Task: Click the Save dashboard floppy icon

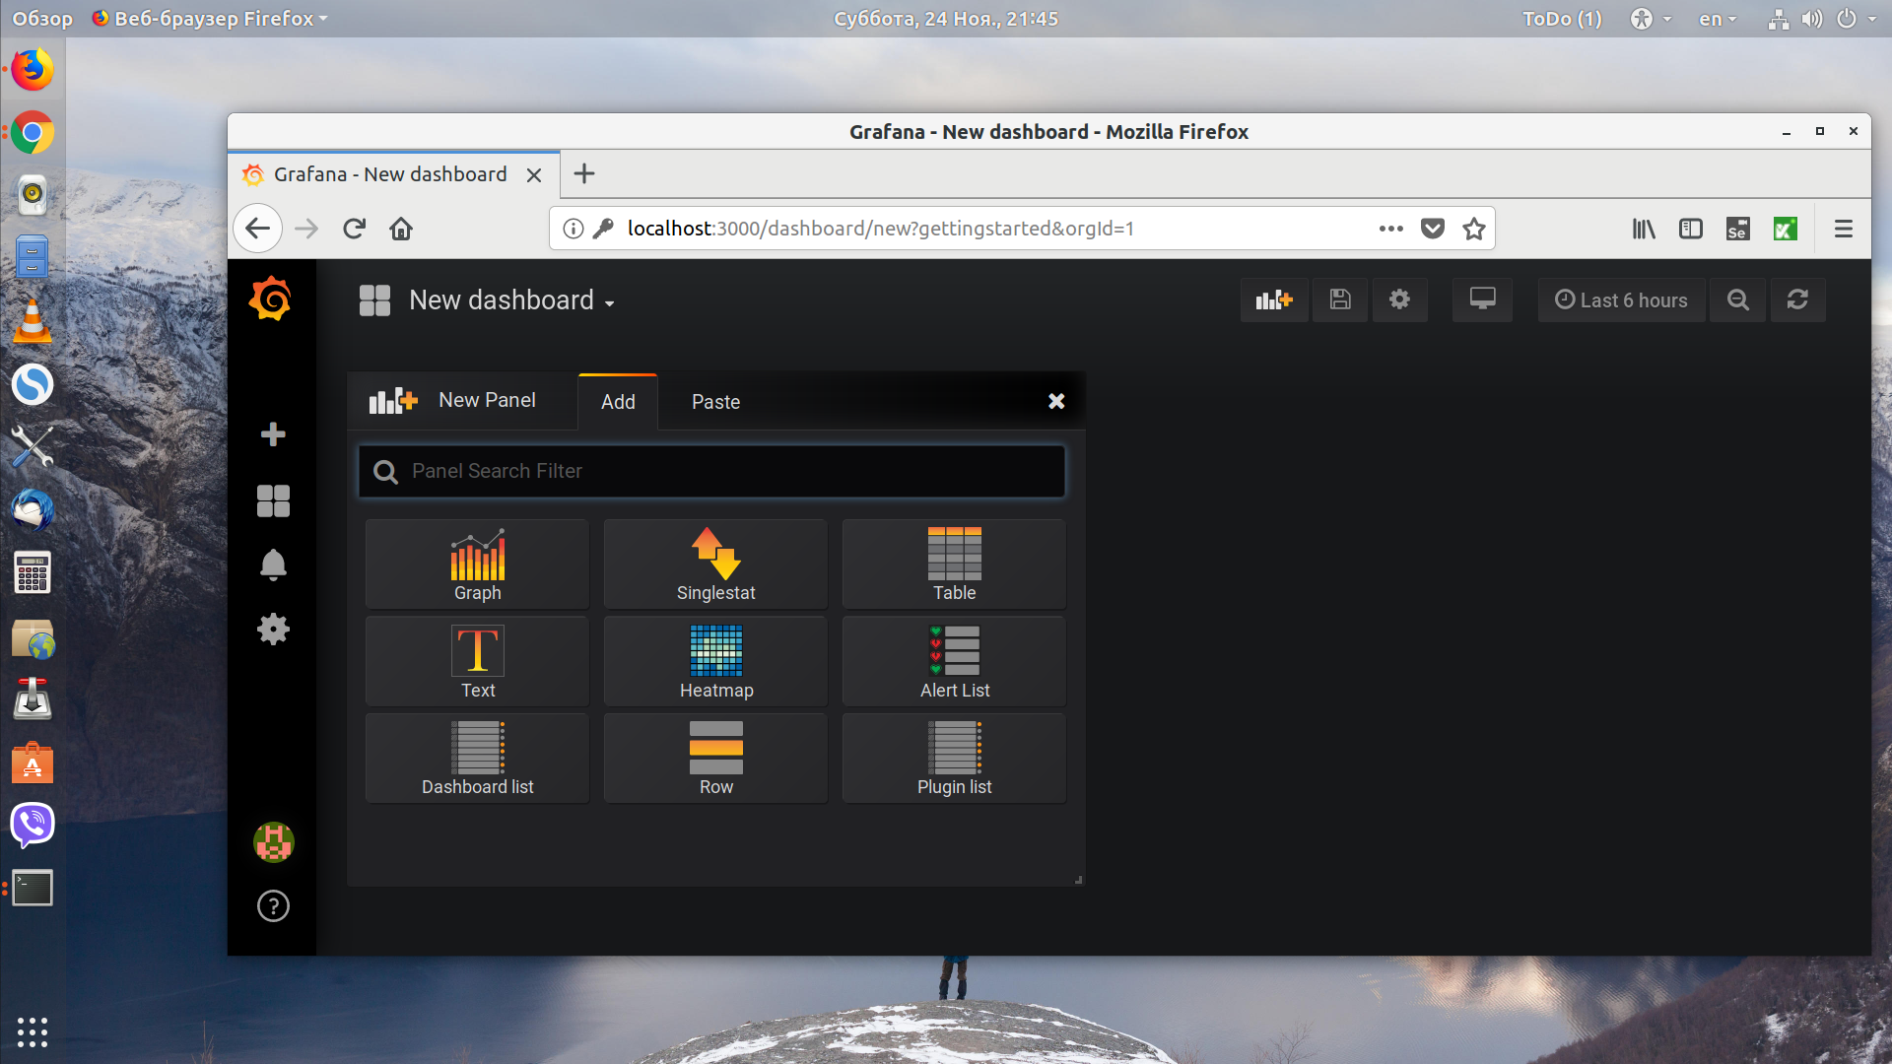Action: 1339,299
